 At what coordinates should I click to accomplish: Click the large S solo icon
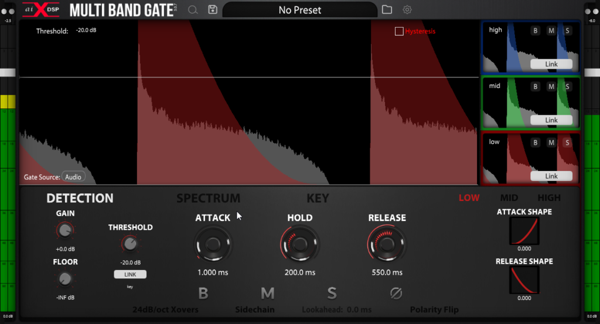[x=332, y=293]
